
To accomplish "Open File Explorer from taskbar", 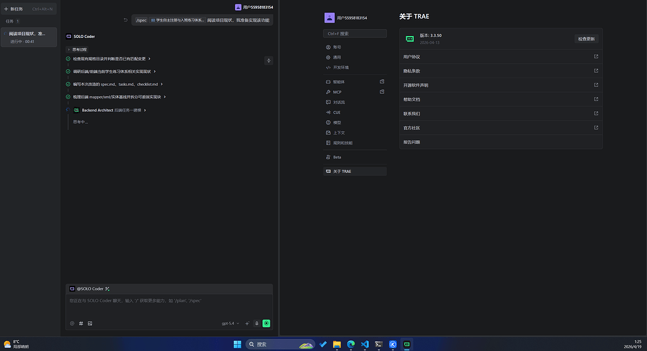I will 337,344.
